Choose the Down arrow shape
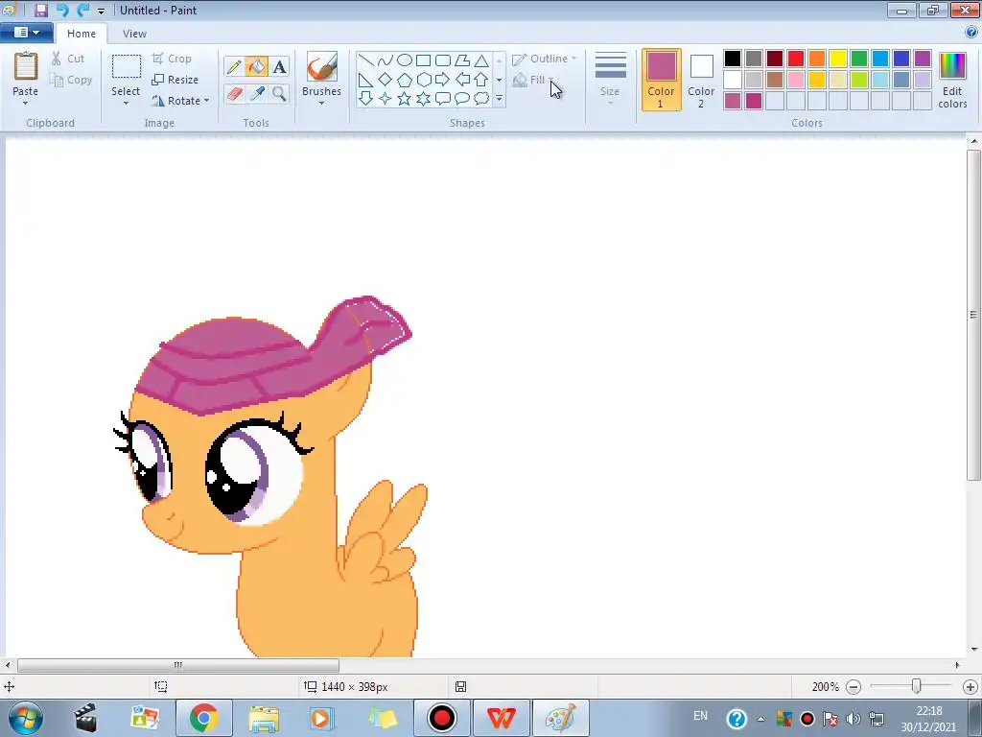The height and width of the screenshot is (737, 982). (365, 99)
